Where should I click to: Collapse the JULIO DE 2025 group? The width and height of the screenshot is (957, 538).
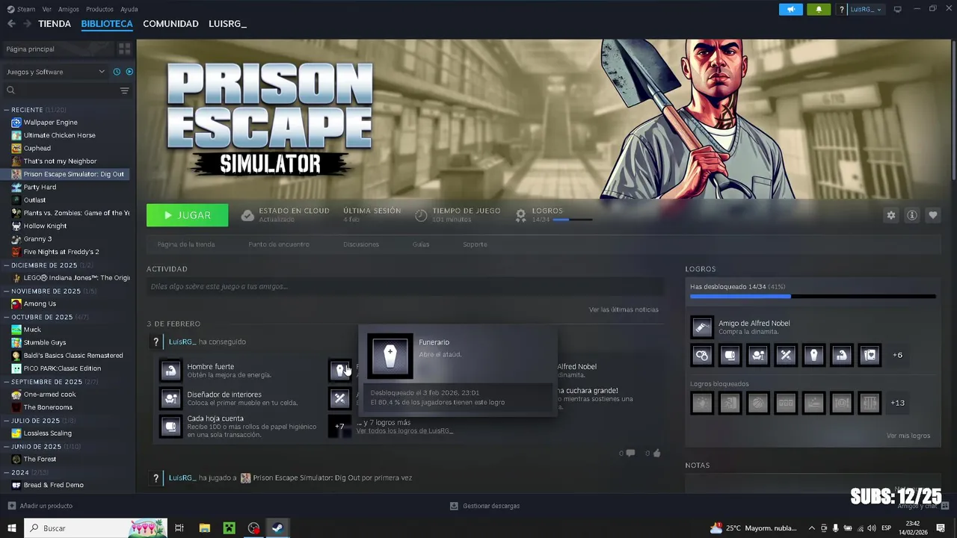7,421
